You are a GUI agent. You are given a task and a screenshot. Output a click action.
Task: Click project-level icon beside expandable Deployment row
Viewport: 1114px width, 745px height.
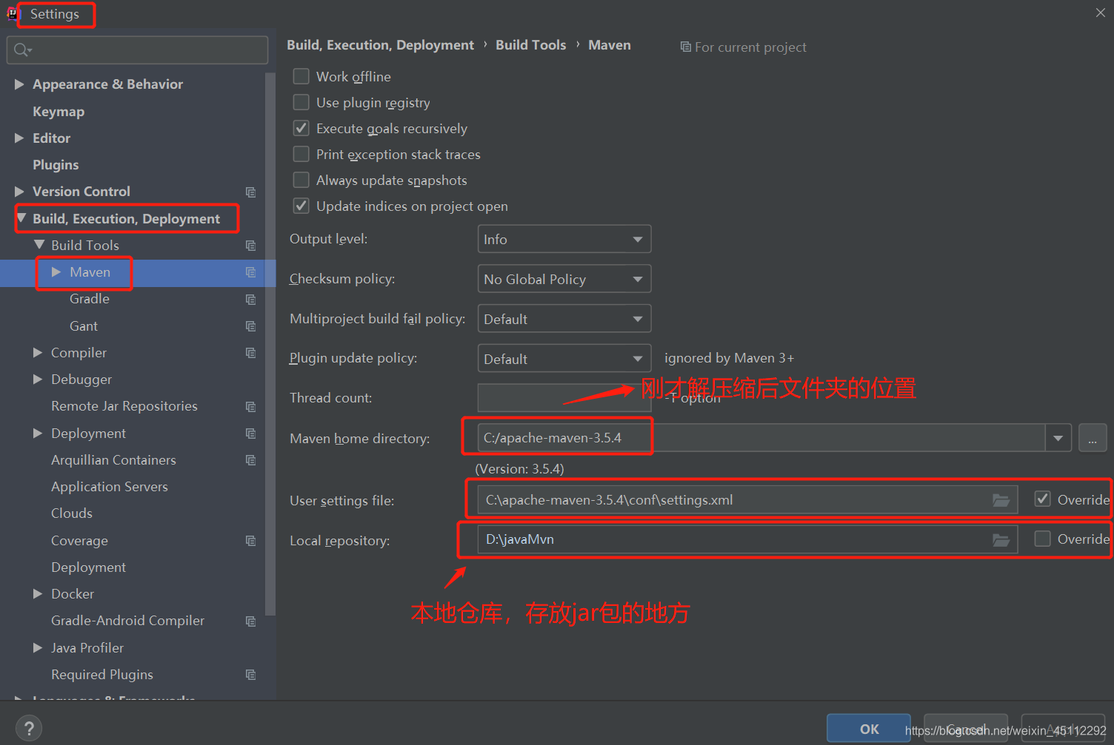pyautogui.click(x=251, y=434)
